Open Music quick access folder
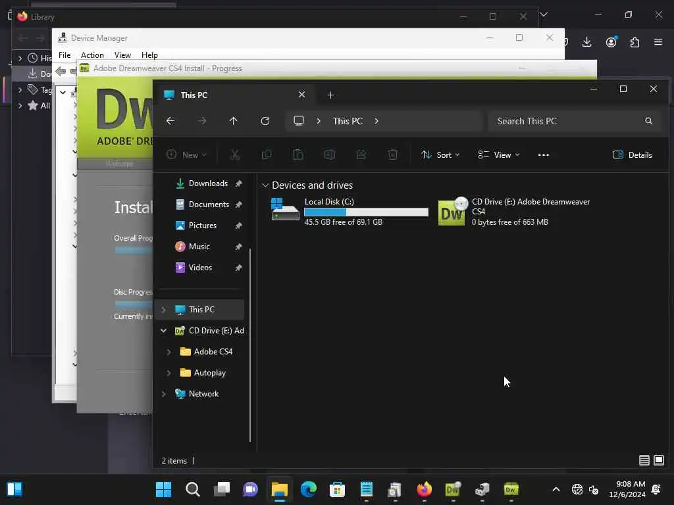674x505 pixels. (x=199, y=247)
